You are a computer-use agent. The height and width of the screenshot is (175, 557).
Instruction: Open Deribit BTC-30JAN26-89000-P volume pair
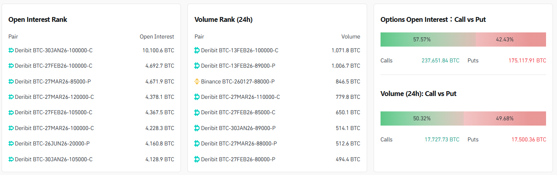coord(238,128)
